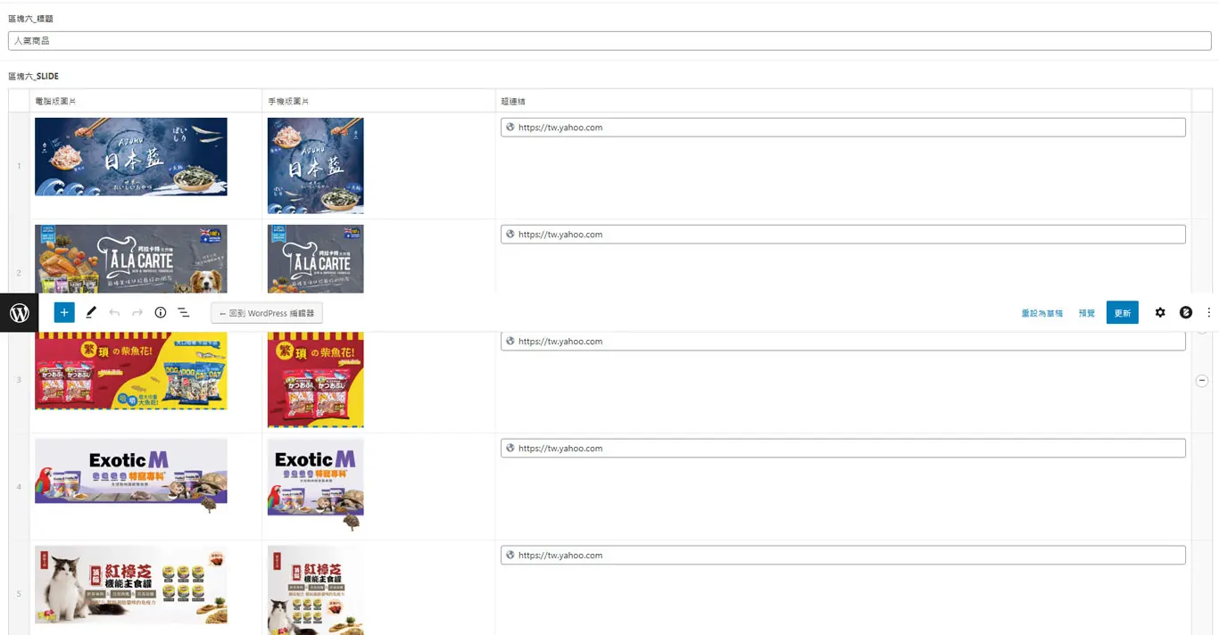This screenshot has height=635, width=1219.
Task: Click 預覽 preview link
Action: 1087,314
